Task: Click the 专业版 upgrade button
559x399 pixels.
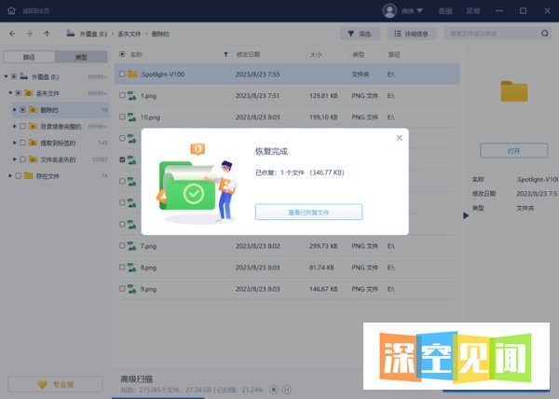Action: pyautogui.click(x=55, y=384)
